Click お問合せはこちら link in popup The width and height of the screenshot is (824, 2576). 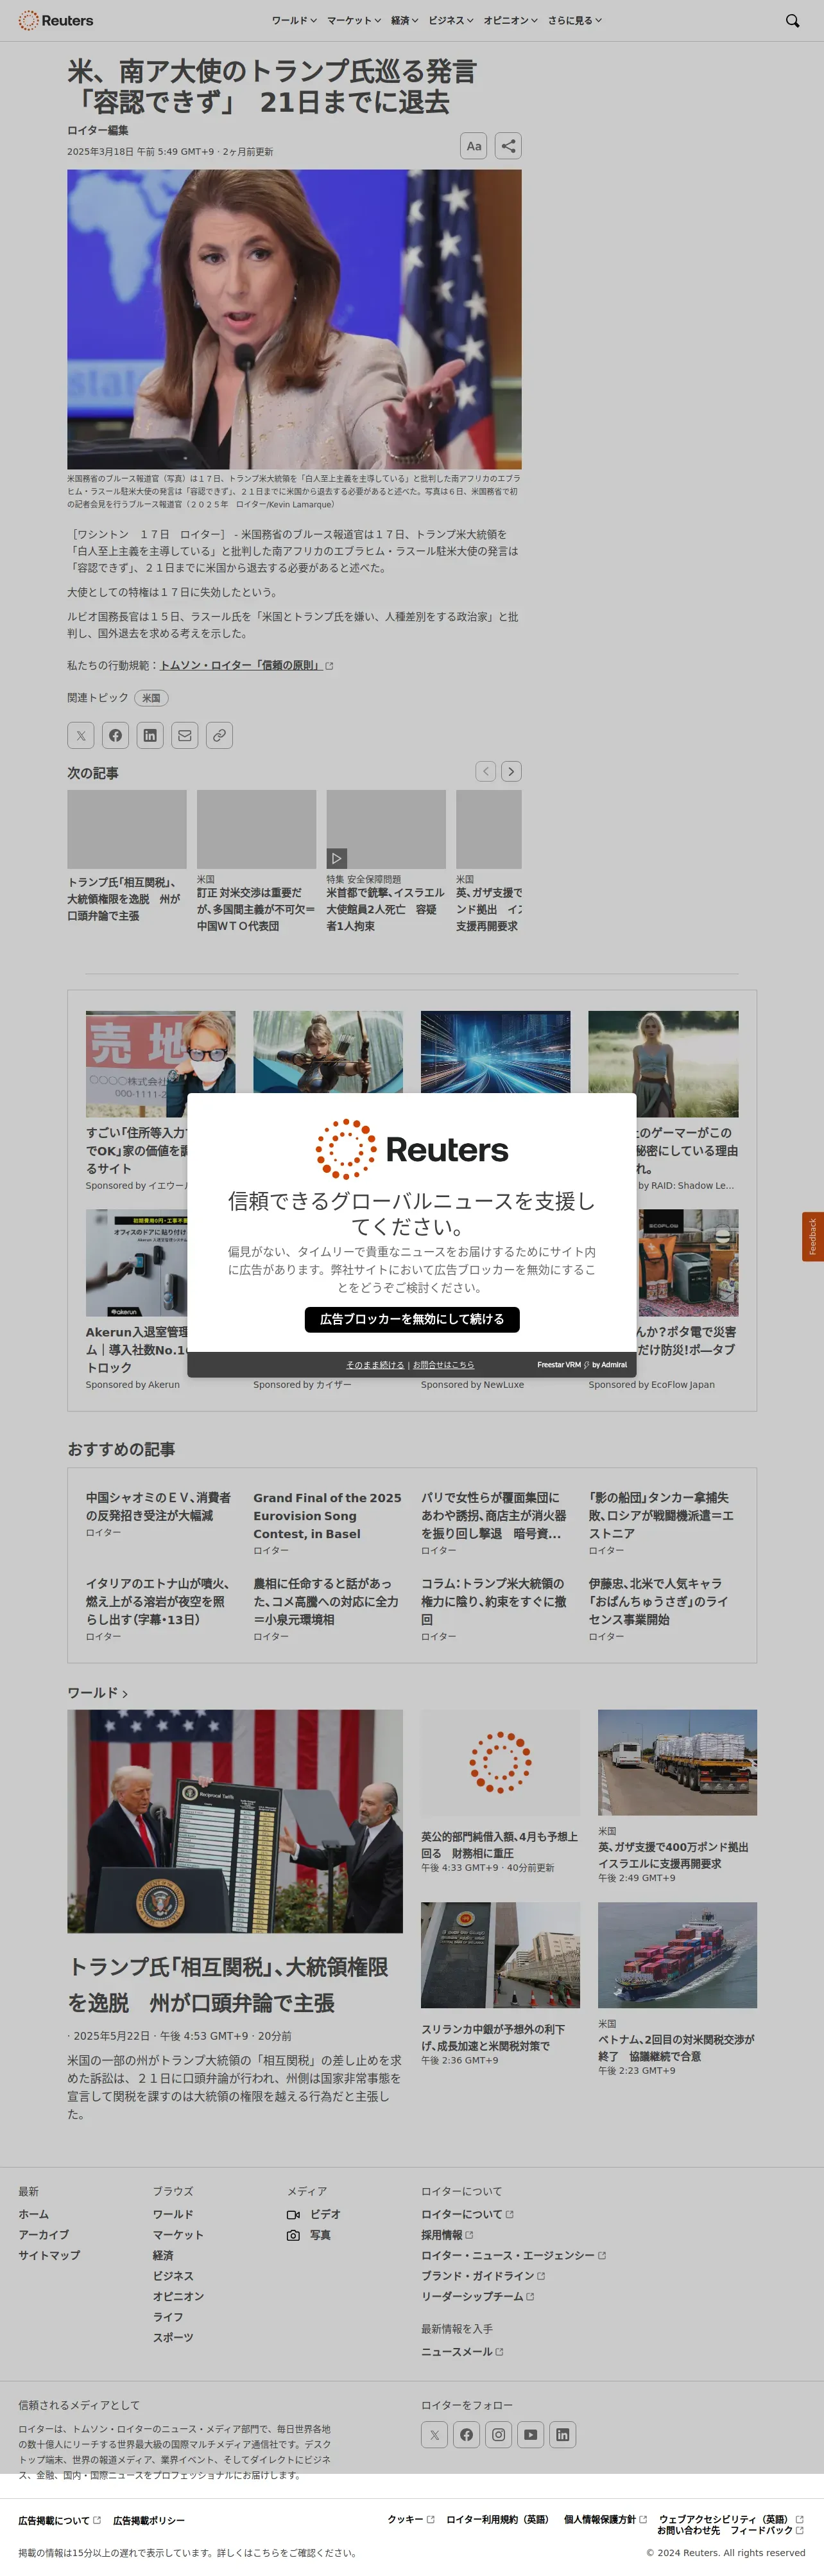(x=443, y=1364)
